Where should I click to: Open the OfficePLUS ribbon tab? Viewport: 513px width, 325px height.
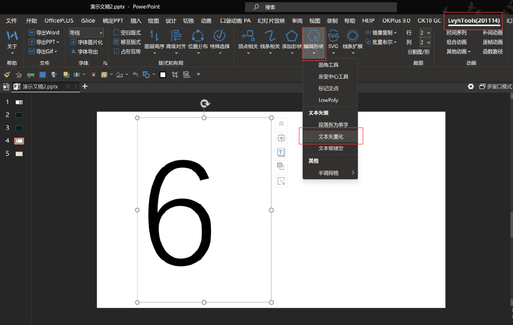click(59, 21)
